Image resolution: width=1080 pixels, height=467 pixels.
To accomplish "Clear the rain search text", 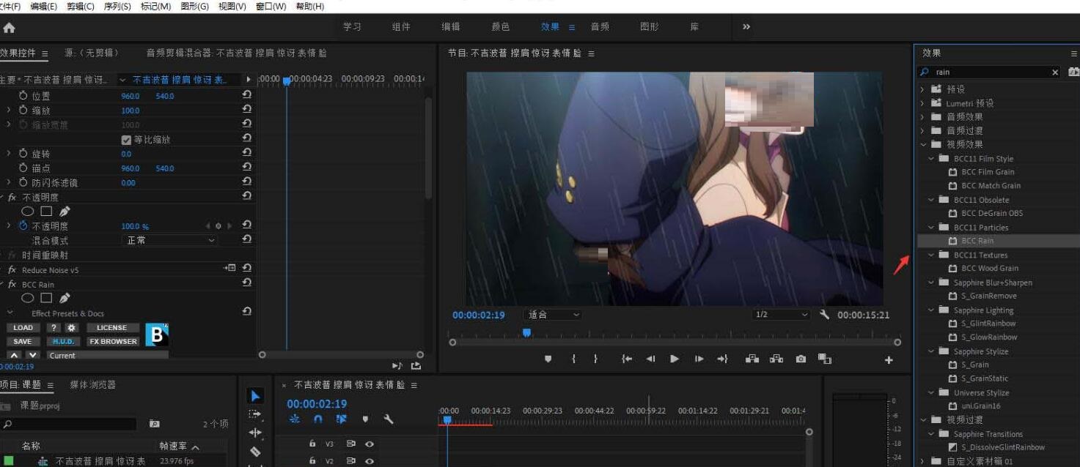I will click(x=1055, y=72).
